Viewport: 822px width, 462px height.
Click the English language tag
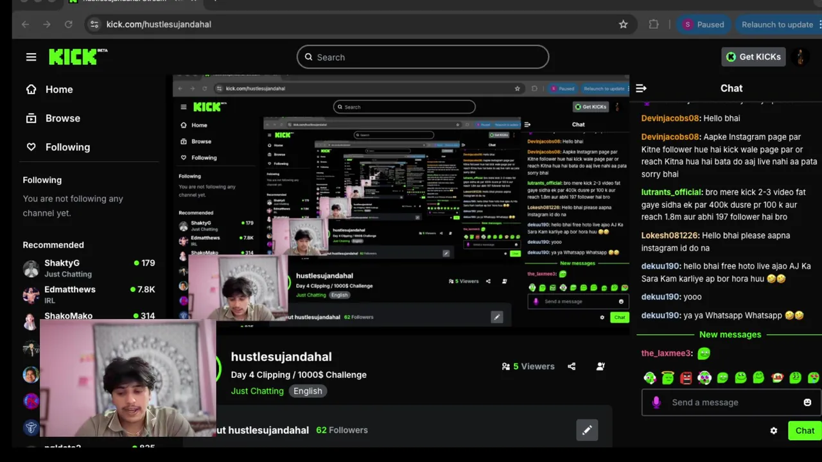[308, 391]
